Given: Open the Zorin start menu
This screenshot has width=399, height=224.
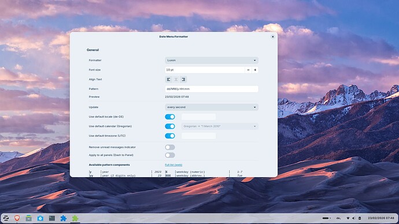Looking at the screenshot, I should (6, 218).
